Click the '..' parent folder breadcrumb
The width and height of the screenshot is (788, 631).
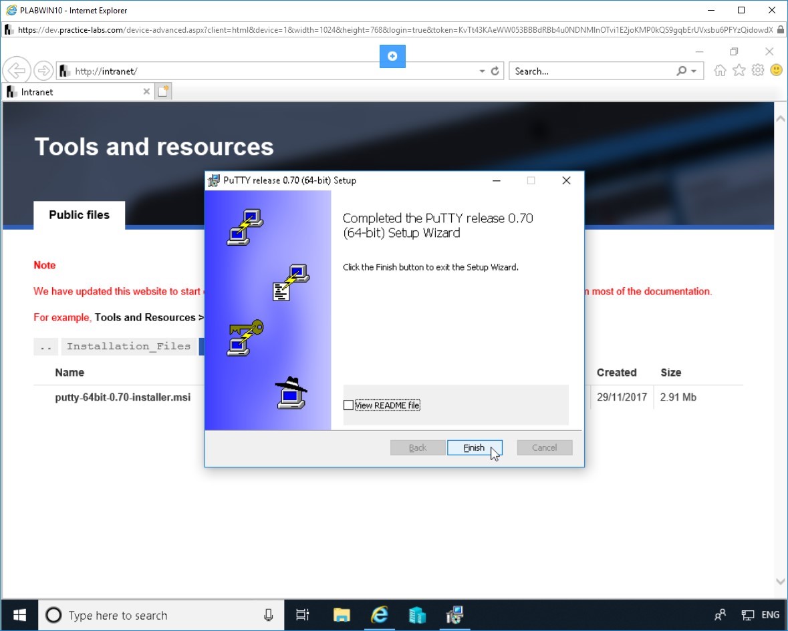45,347
